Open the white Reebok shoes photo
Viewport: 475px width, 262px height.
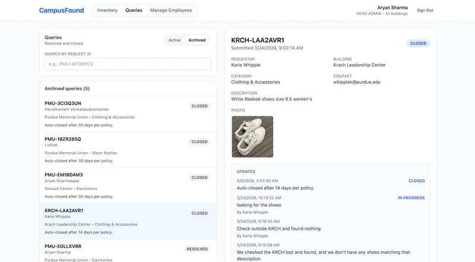(252, 137)
